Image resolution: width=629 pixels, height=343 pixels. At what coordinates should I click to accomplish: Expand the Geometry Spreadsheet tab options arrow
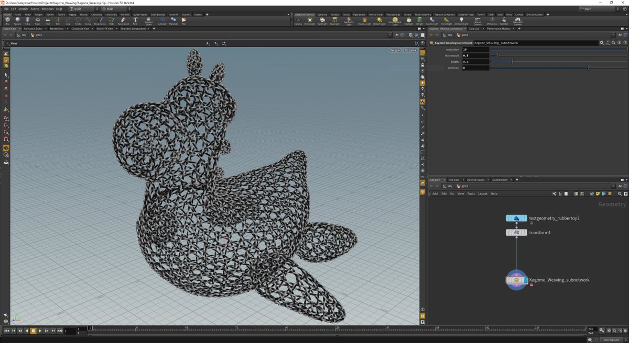coord(148,29)
